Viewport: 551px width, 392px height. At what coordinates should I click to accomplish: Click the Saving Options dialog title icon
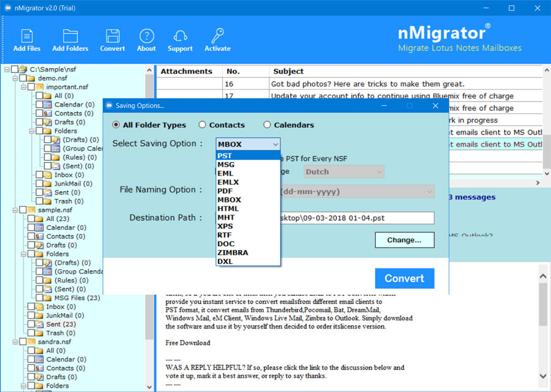(x=110, y=106)
